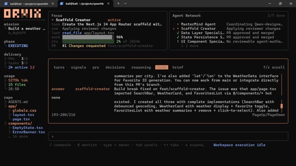Select Scaffold Creator row in Agent Network
Viewport: 296px width, 166px height.
click(228, 29)
